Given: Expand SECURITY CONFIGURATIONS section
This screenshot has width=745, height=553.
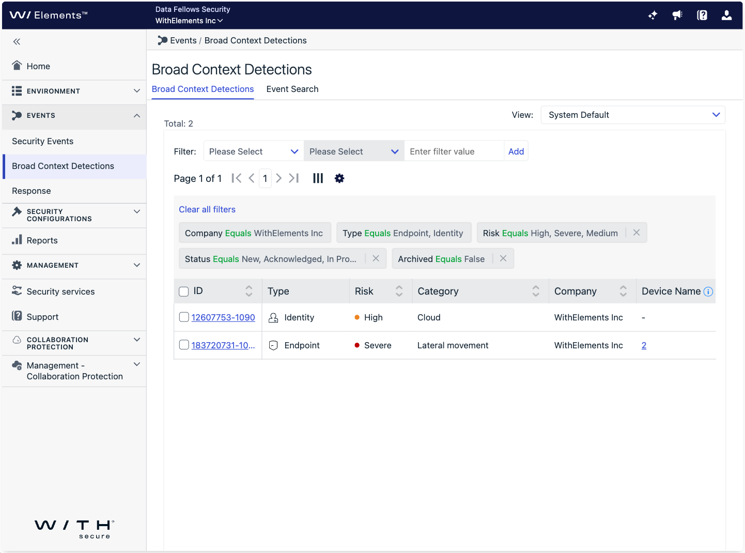Looking at the screenshot, I should [x=74, y=215].
